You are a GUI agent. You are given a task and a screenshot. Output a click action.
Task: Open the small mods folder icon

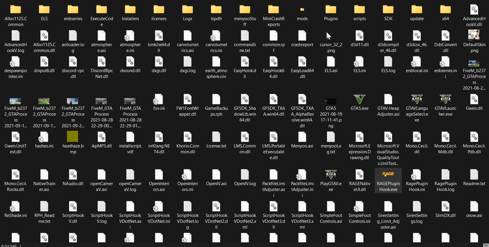coord(302,10)
